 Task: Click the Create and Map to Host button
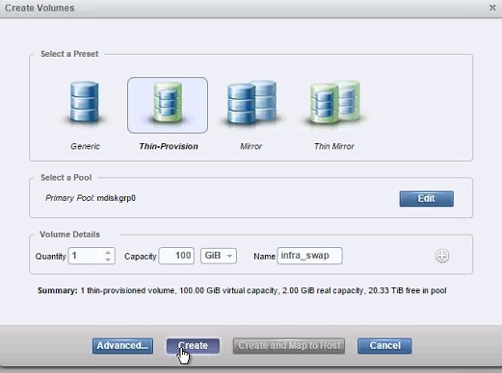pos(289,346)
